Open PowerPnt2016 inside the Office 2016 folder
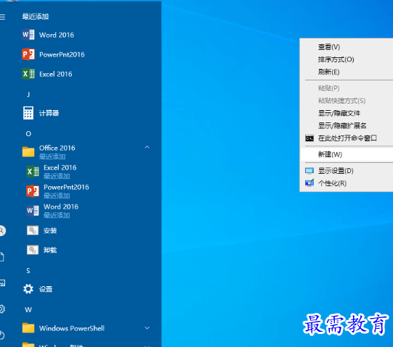393x347 pixels. [x=57, y=191]
